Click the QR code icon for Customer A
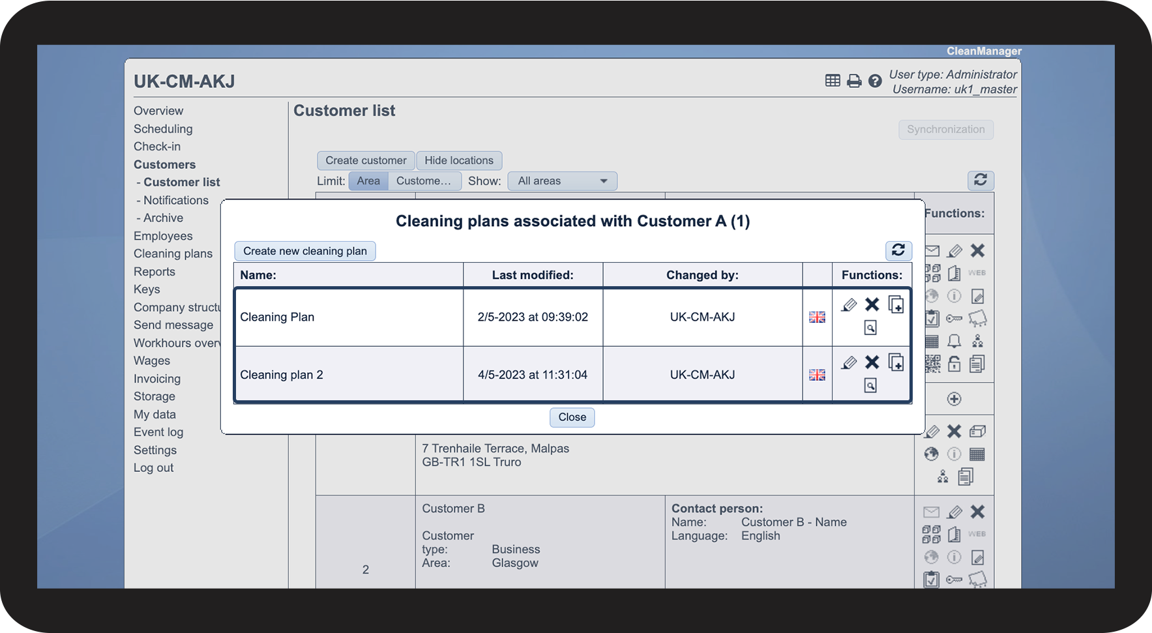The width and height of the screenshot is (1152, 633). tap(933, 364)
